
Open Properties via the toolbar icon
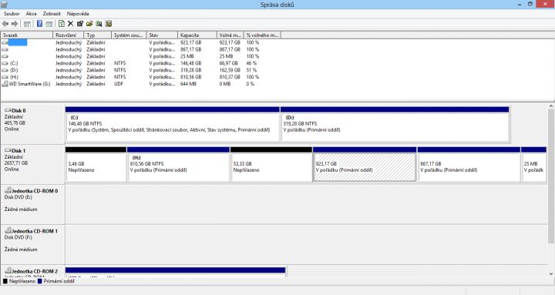pos(80,24)
